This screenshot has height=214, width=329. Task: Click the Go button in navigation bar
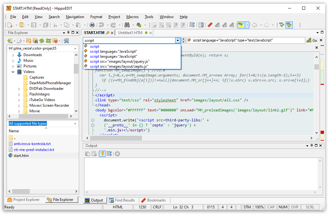[312, 40]
